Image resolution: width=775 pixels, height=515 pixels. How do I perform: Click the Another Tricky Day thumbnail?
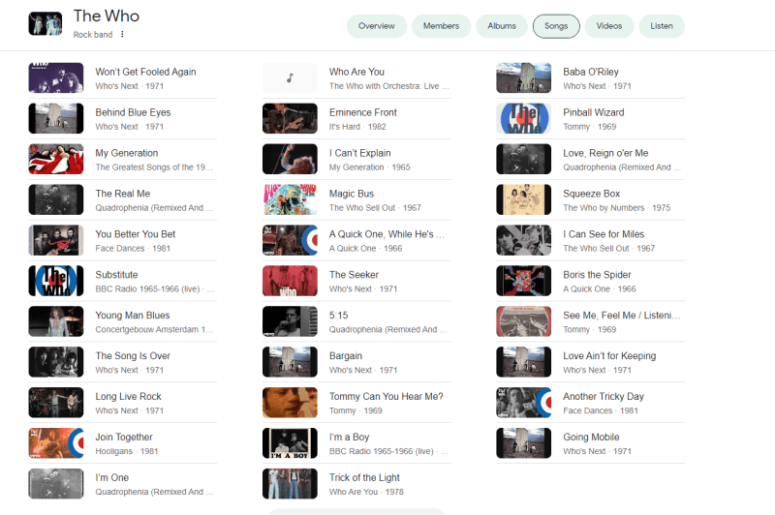(x=523, y=403)
